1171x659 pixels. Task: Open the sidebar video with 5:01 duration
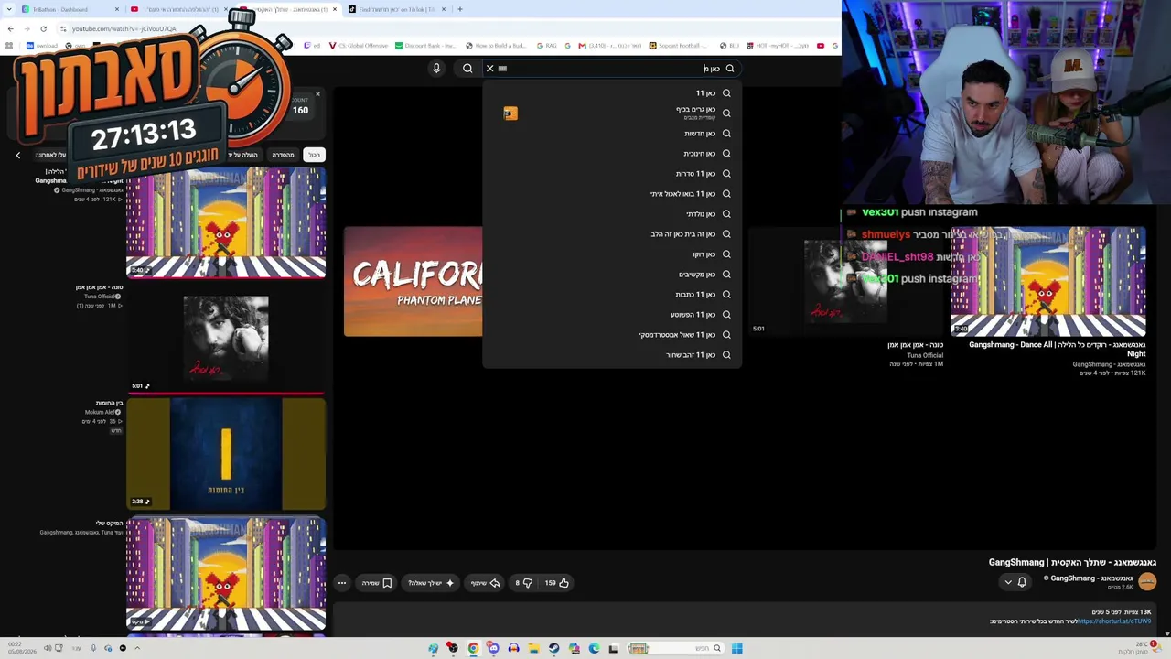point(226,336)
